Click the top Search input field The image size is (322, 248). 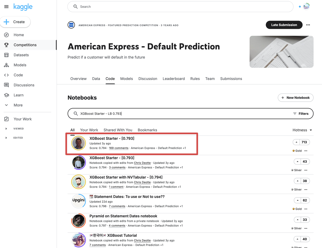(x=180, y=7)
